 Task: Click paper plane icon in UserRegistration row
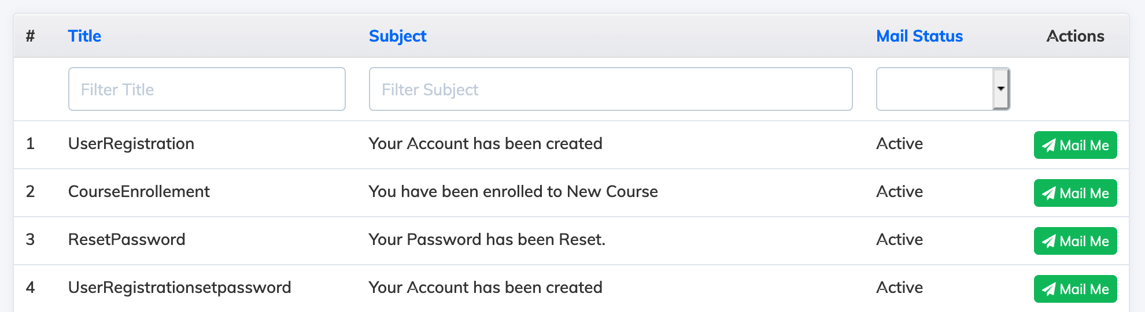1049,146
